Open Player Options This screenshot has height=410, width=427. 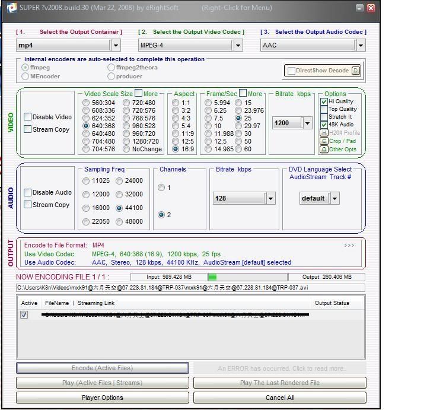point(103,398)
